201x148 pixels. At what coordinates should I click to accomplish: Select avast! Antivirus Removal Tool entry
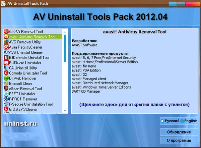[33, 37]
